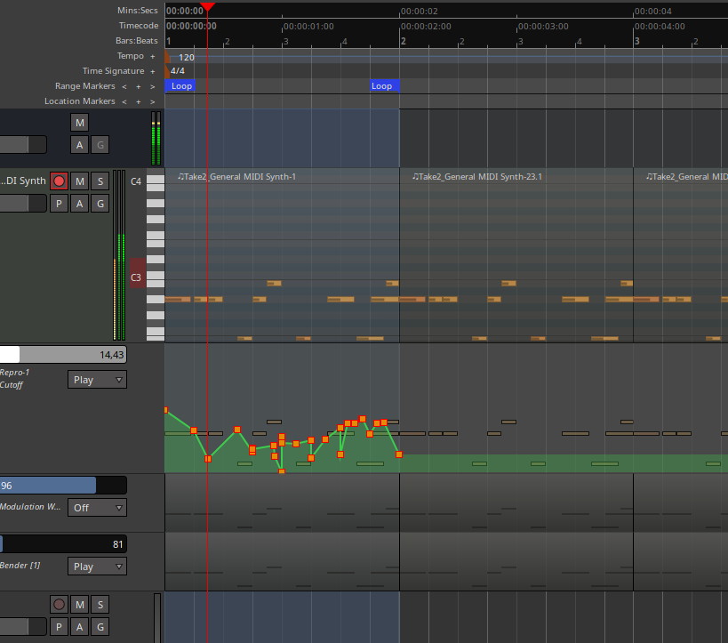Click the Repro-1 Cutoff value slider
The width and height of the screenshot is (728, 643).
(63, 355)
